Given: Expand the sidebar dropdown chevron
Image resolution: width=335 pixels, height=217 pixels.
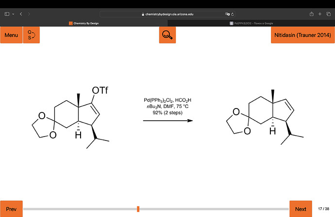Looking at the screenshot, I should tap(13, 14).
